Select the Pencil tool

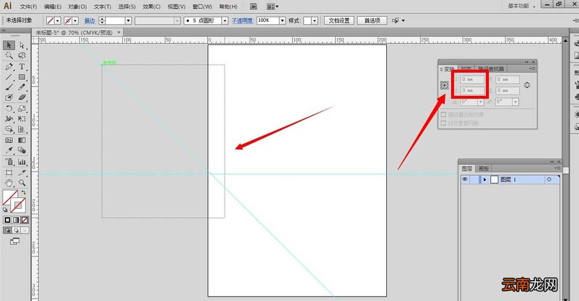(x=22, y=87)
